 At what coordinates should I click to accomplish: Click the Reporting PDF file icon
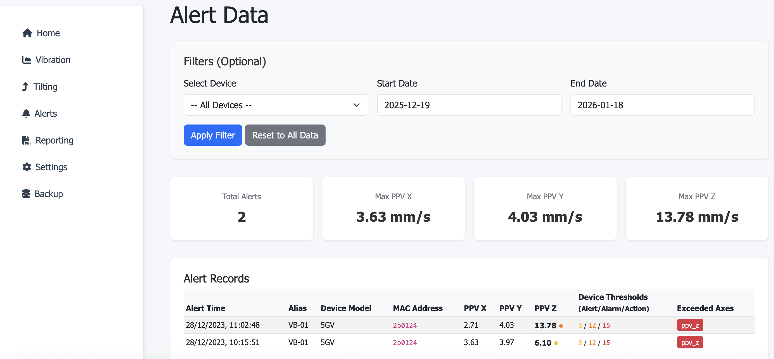tap(27, 140)
